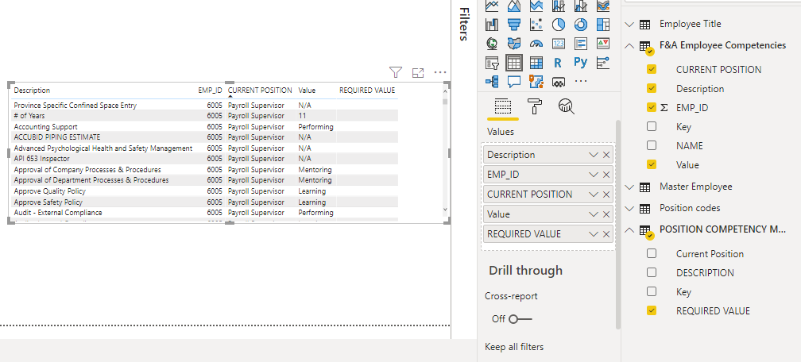Check DESCRIPTION under POSITION COMPETENCY table
The width and height of the screenshot is (801, 362).
coord(652,272)
